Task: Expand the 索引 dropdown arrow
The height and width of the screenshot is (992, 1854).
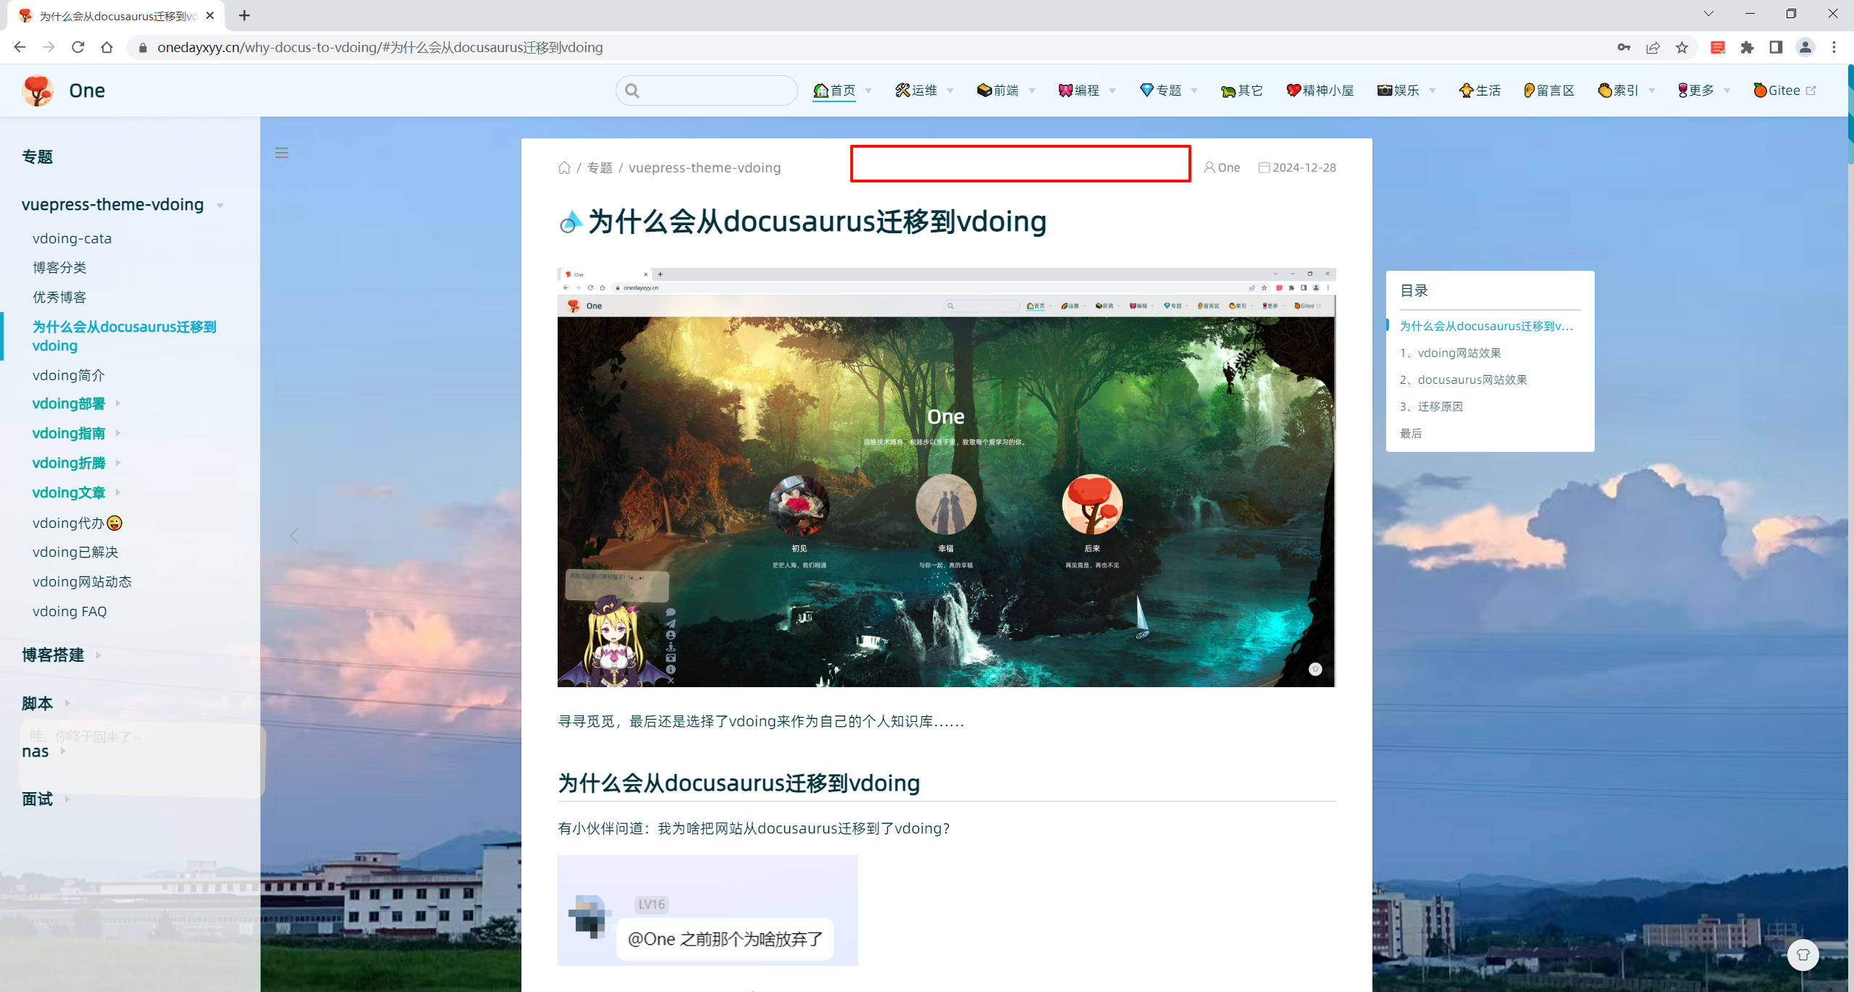Action: click(x=1652, y=91)
